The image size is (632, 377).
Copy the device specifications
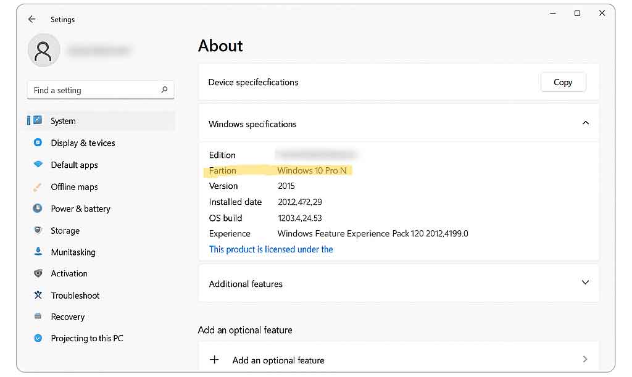point(563,82)
